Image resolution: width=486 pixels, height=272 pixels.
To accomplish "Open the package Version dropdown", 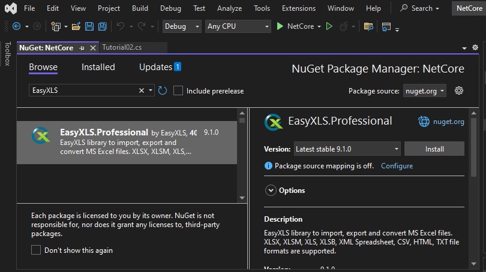I will [347, 149].
